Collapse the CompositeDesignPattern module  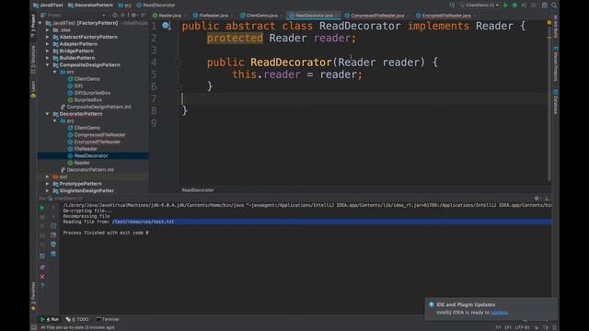(47, 65)
